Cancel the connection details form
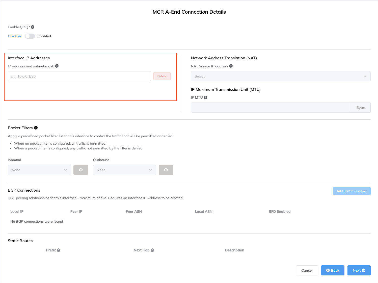This screenshot has height=283, width=378. tap(307, 270)
